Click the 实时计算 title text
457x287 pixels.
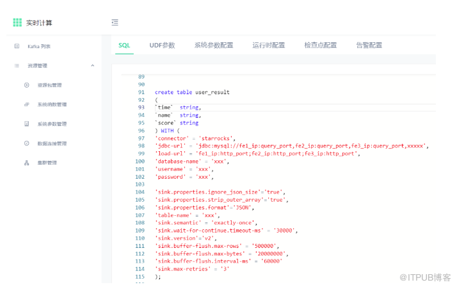coord(40,23)
